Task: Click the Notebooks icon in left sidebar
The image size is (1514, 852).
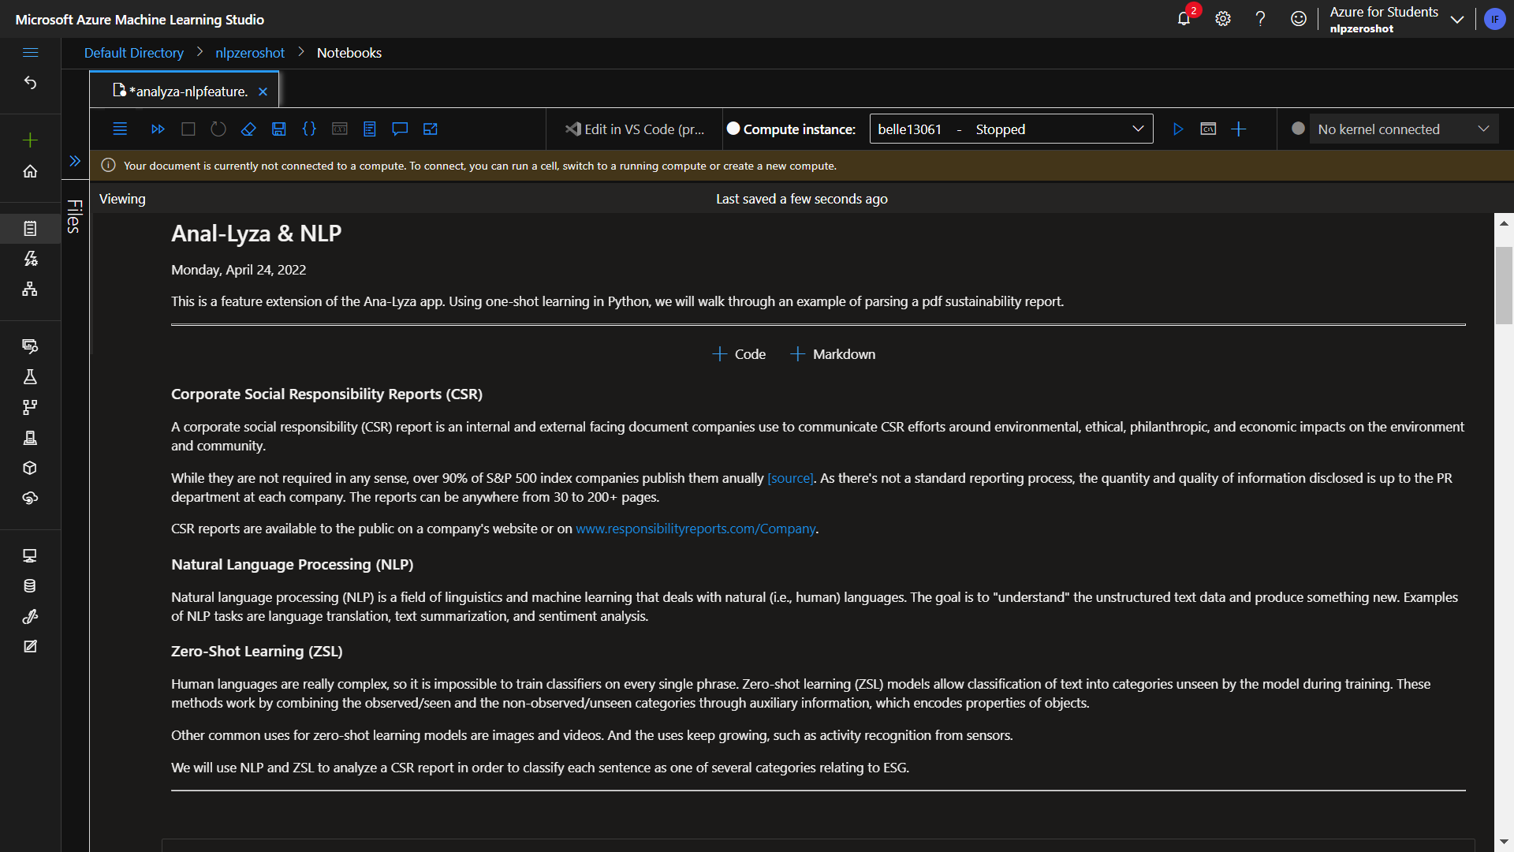Action: [30, 229]
